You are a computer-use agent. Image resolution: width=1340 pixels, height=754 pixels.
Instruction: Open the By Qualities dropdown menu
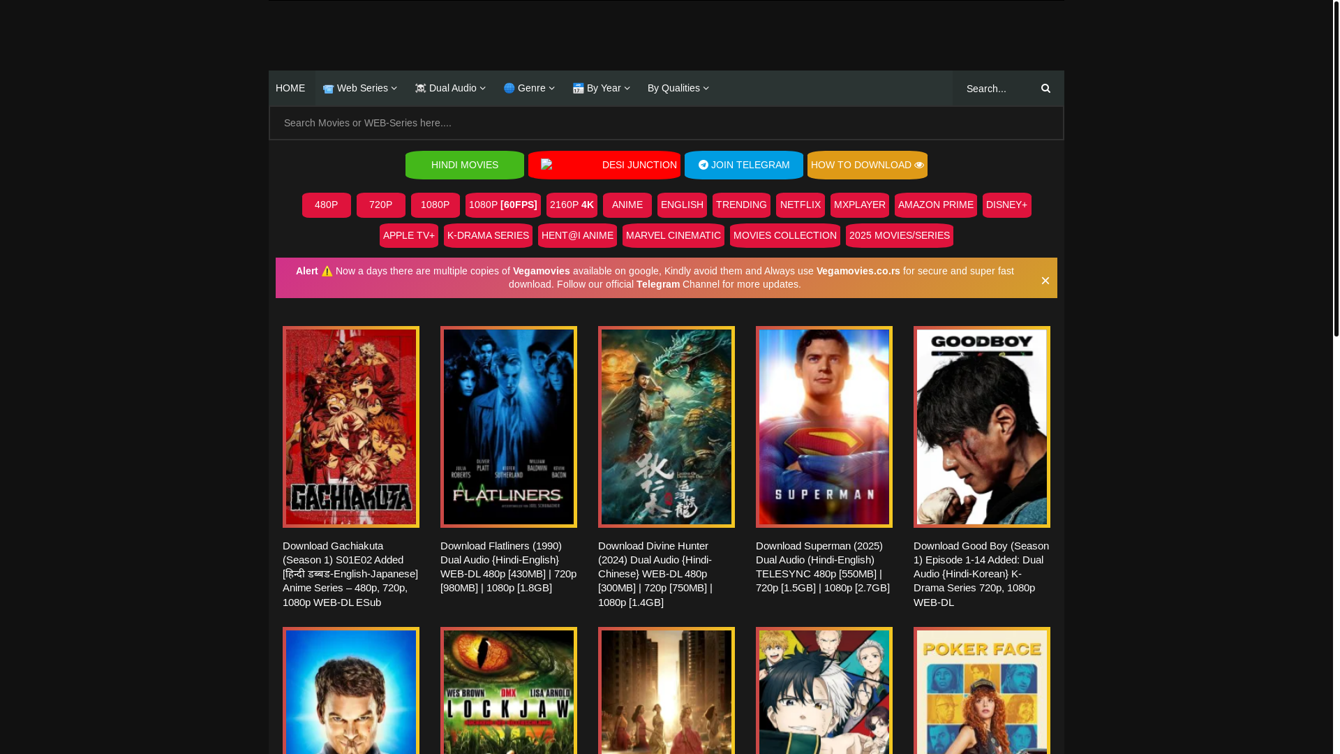click(678, 88)
